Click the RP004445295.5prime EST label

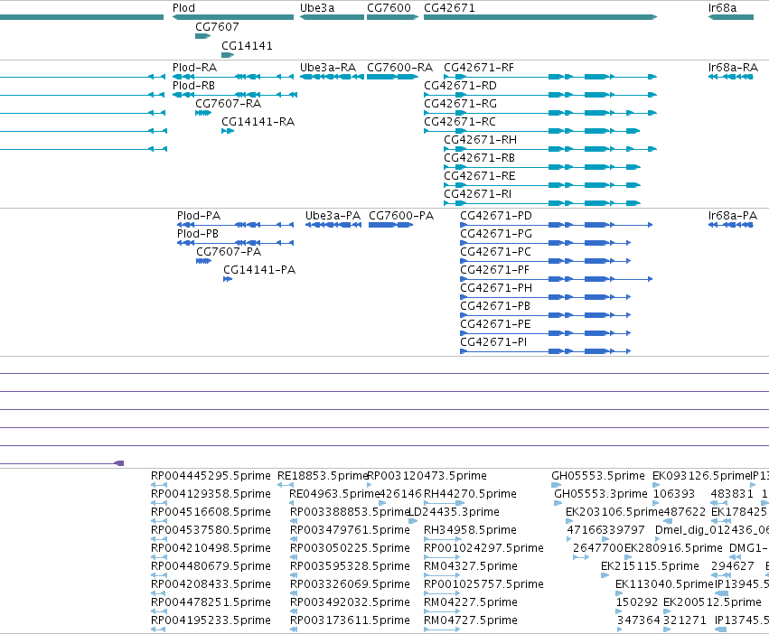211,476
